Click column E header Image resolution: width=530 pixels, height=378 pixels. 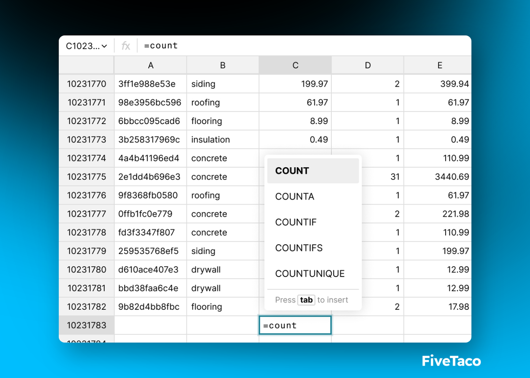click(439, 65)
